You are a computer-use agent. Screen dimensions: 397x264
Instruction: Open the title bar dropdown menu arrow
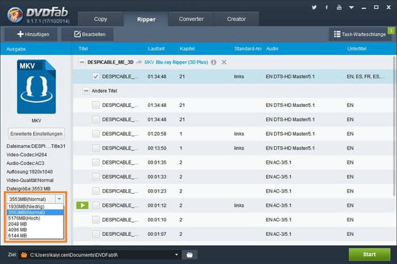pyautogui.click(x=351, y=7)
